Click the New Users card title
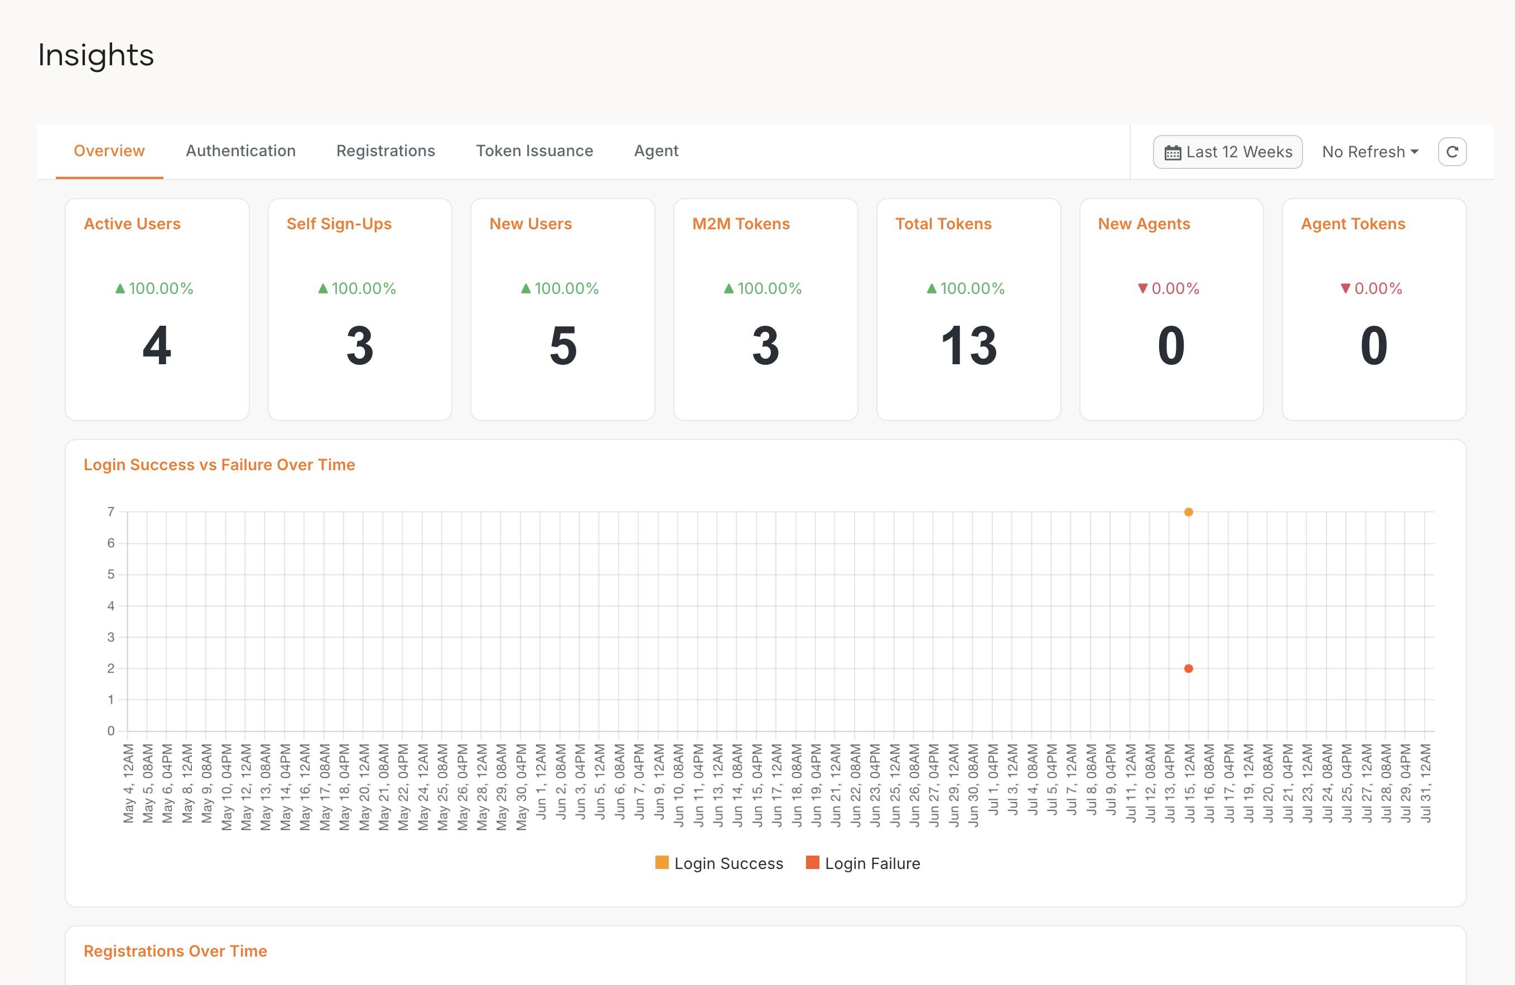Screen dimensions: 1515x985 pos(531,224)
